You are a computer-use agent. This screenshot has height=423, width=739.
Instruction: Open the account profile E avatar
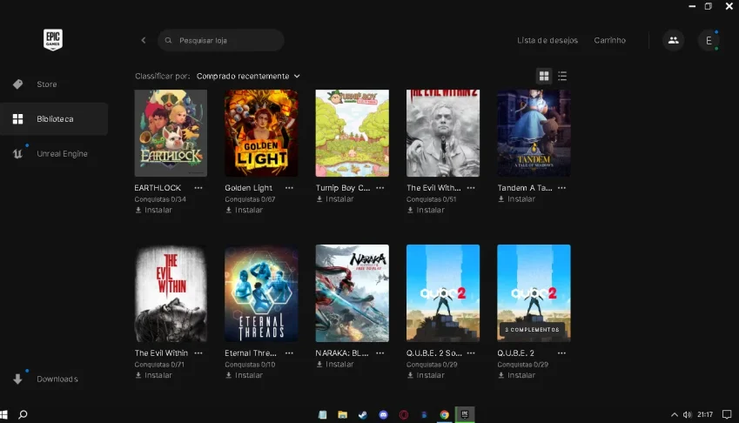[709, 41]
